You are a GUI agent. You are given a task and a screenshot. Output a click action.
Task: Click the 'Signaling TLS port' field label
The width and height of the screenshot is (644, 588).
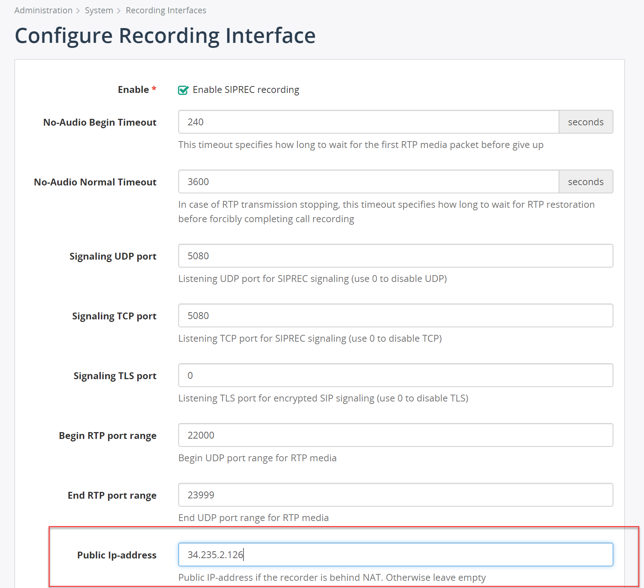coord(115,376)
